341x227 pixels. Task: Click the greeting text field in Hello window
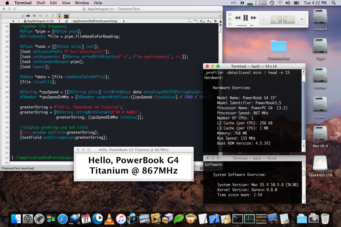[133, 167]
